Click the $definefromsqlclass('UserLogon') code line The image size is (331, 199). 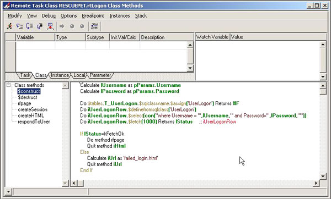138,109
